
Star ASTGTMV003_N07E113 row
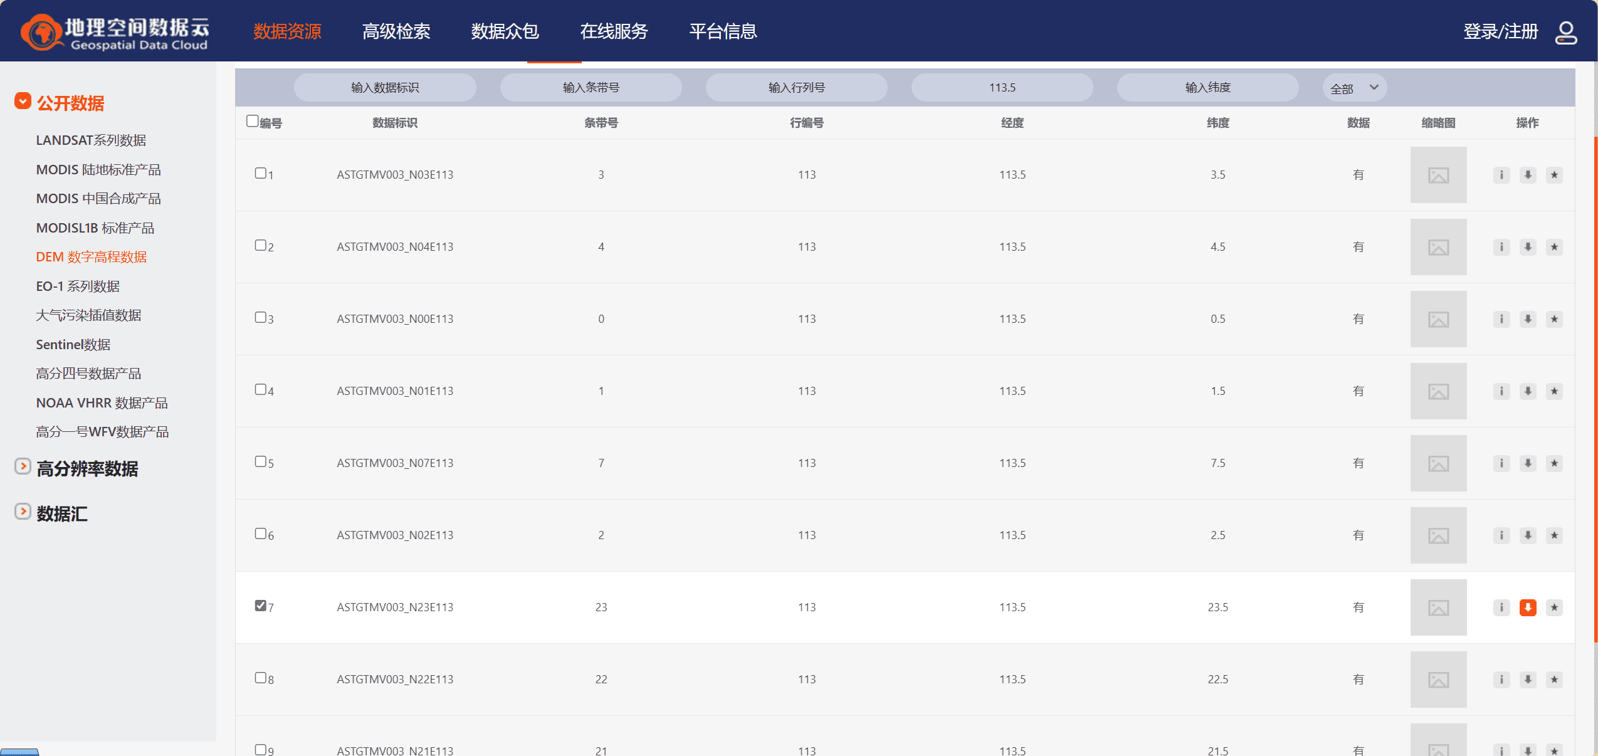point(1554,463)
